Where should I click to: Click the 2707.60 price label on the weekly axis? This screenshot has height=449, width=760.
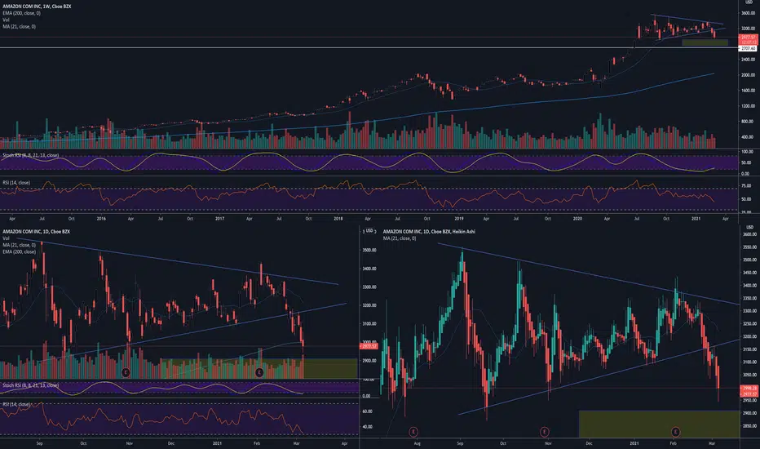click(x=748, y=48)
